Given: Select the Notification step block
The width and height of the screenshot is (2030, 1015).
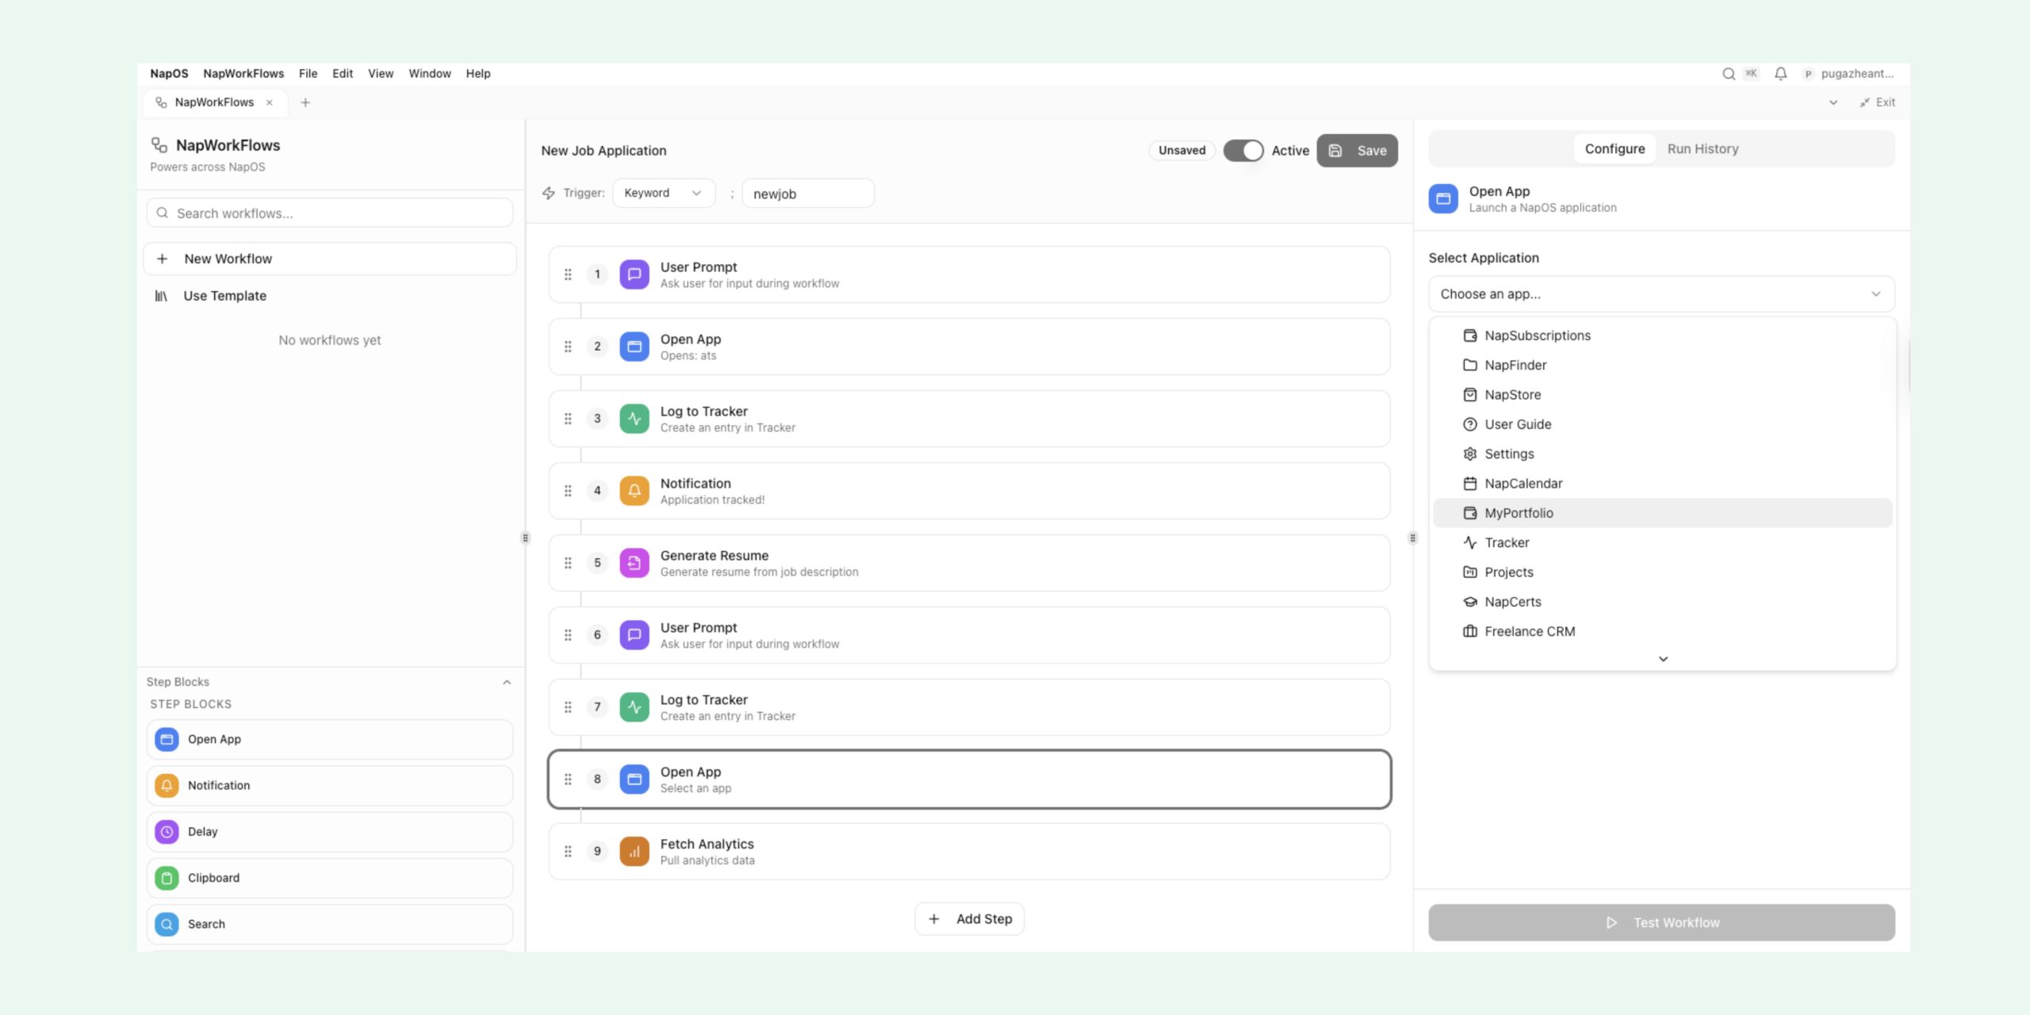Looking at the screenshot, I should (x=329, y=785).
